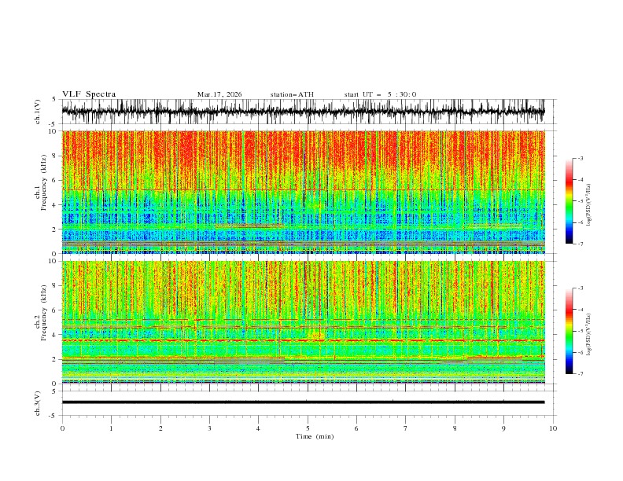Click the upper color scale bar for ch.1
The width and height of the screenshot is (623, 481).
click(x=569, y=201)
